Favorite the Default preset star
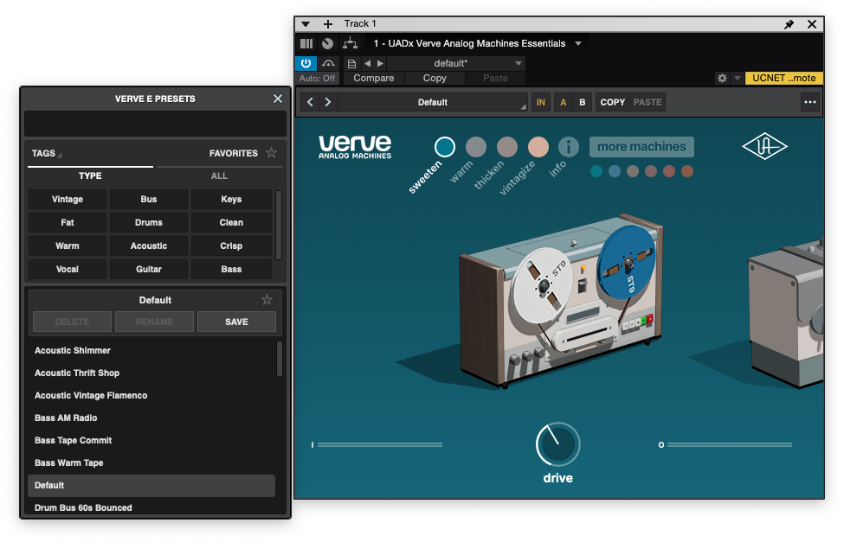 (267, 299)
